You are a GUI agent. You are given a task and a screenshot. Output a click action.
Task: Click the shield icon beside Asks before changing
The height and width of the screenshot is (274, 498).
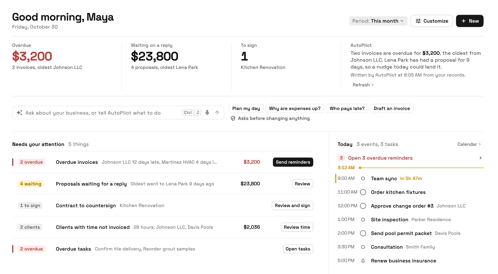pyautogui.click(x=233, y=118)
